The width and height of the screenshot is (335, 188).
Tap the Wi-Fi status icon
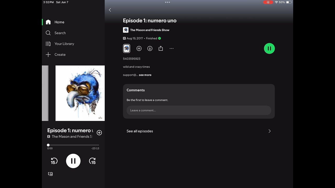pos(276,2)
